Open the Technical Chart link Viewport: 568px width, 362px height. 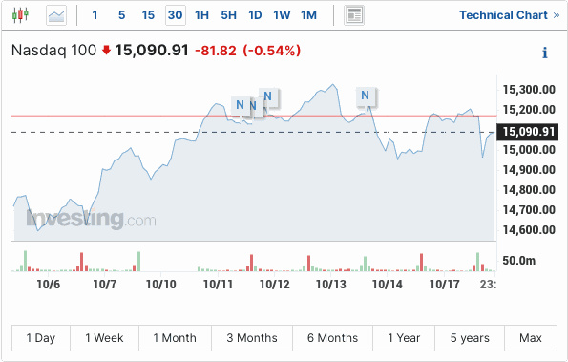pyautogui.click(x=510, y=15)
